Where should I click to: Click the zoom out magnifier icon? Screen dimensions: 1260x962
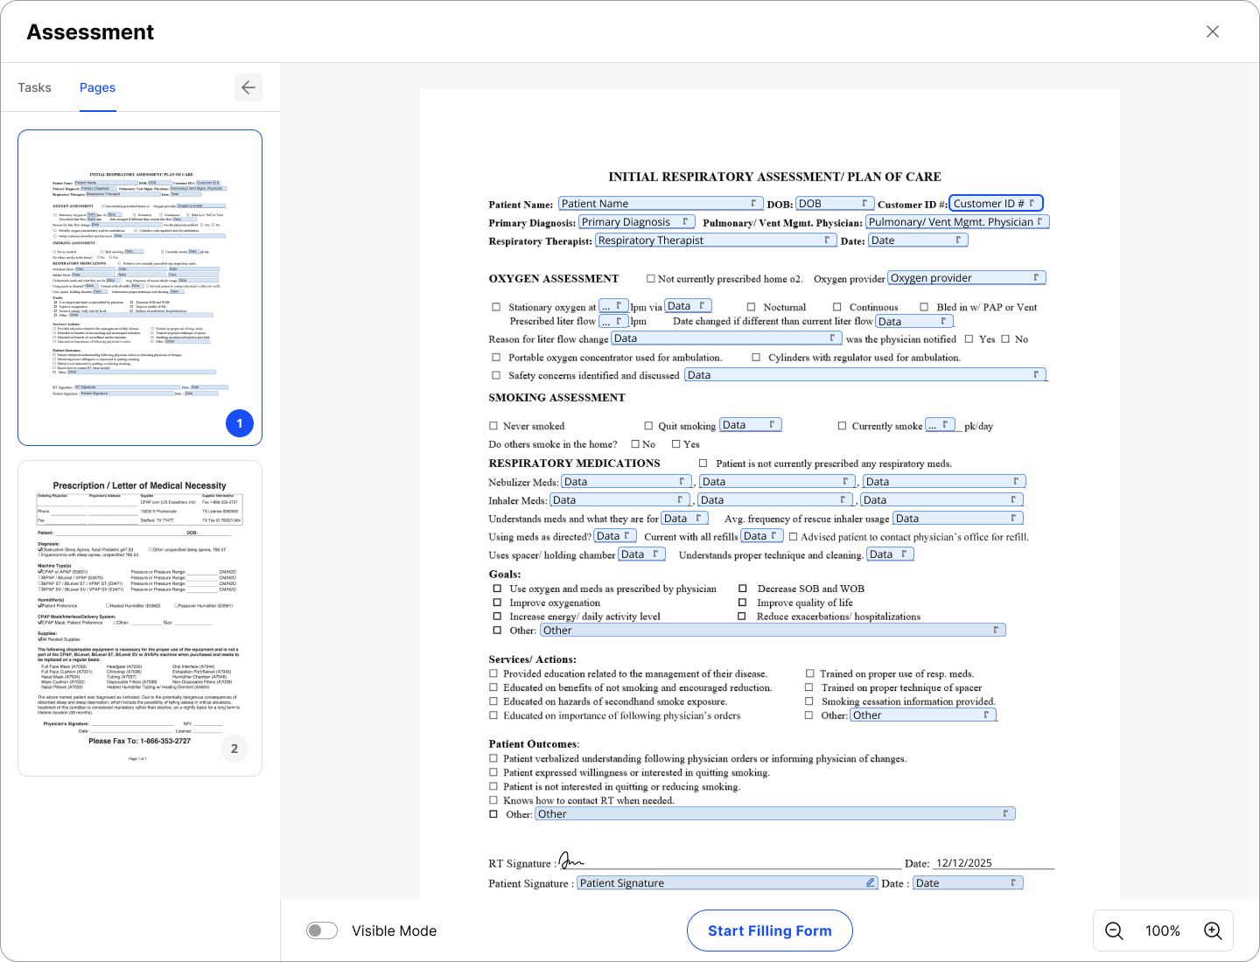(x=1114, y=931)
